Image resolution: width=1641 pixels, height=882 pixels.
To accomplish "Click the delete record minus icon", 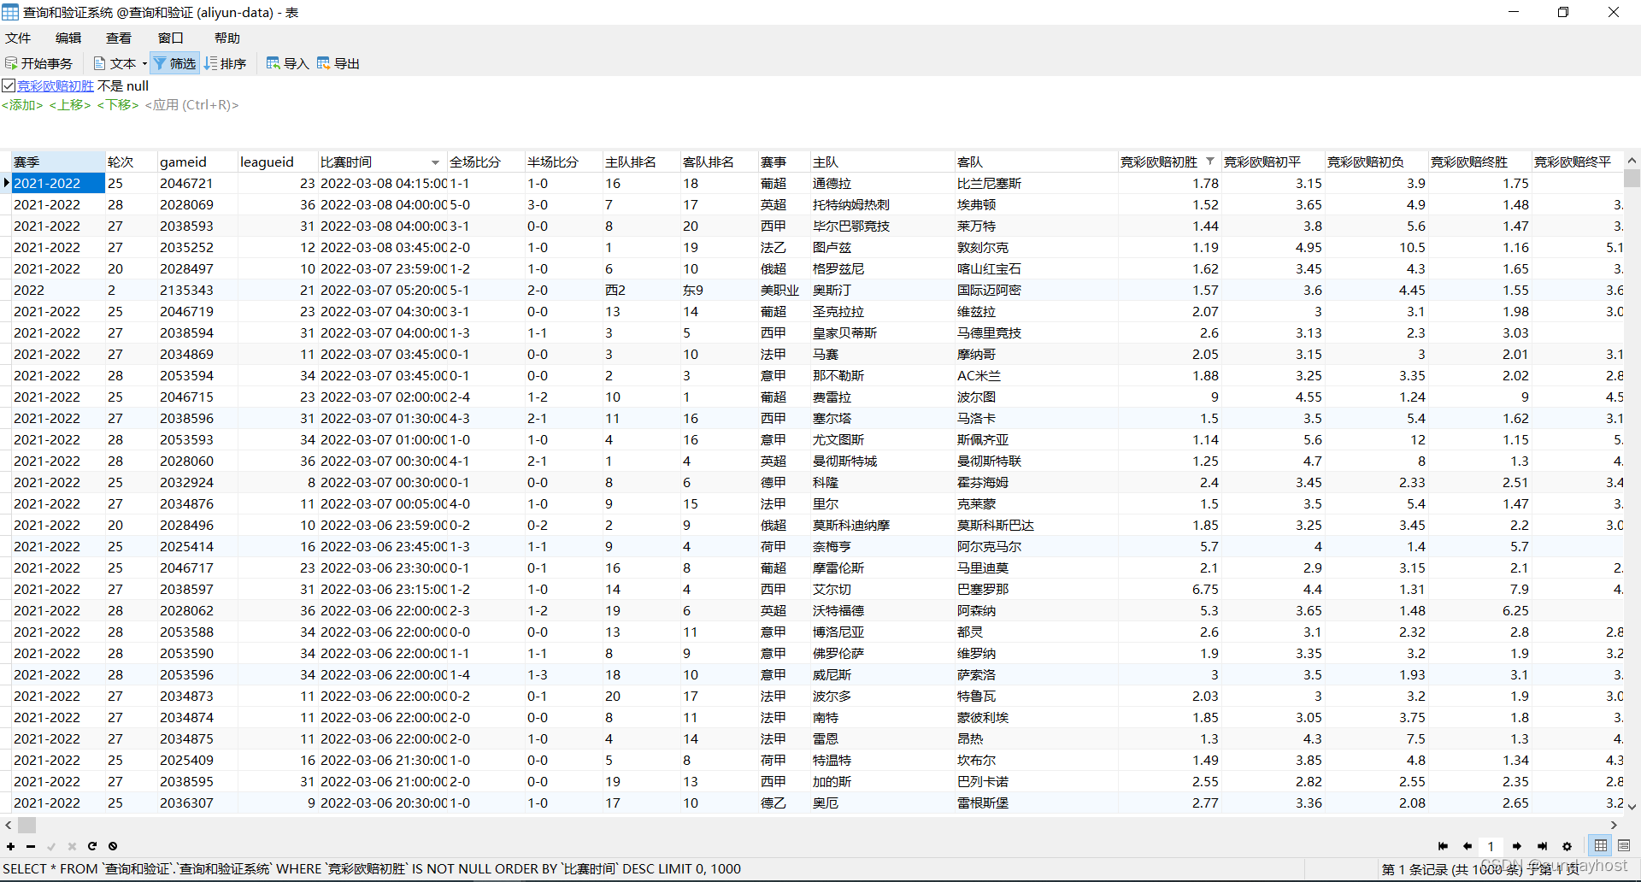I will [x=31, y=846].
